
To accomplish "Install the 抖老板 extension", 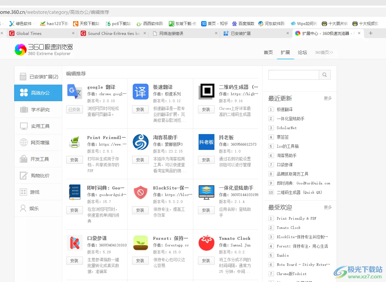I will 206,160.
